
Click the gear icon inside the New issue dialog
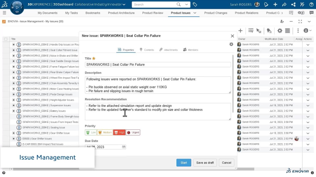(x=231, y=44)
